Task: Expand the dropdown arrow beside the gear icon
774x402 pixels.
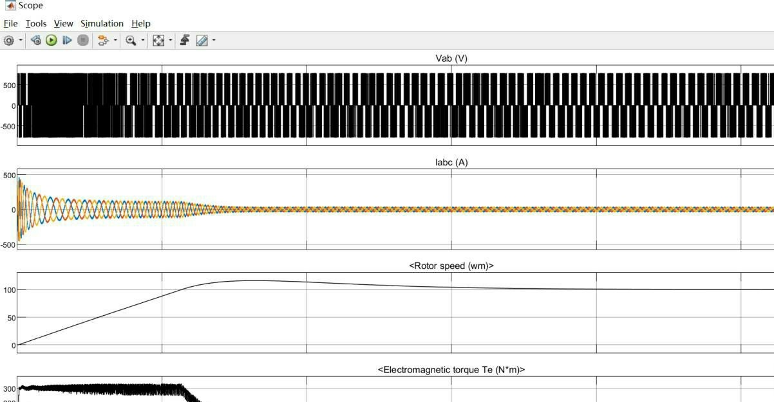Action: (x=21, y=41)
